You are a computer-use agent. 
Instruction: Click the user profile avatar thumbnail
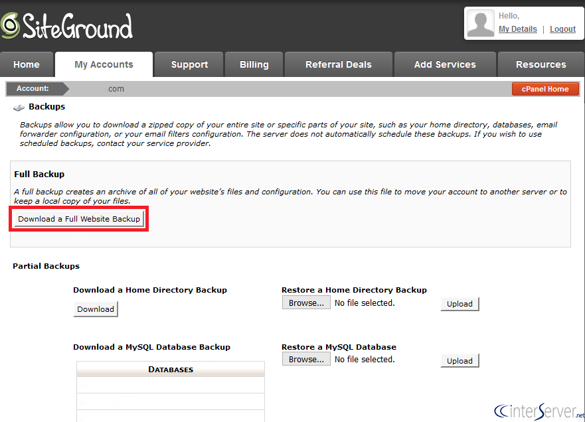pyautogui.click(x=479, y=24)
